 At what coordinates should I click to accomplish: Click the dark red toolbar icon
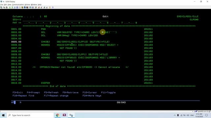click(x=27, y=8)
